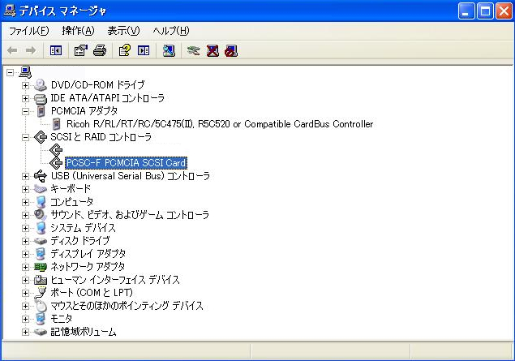Toggle the action pane toolbar icon

click(x=144, y=50)
